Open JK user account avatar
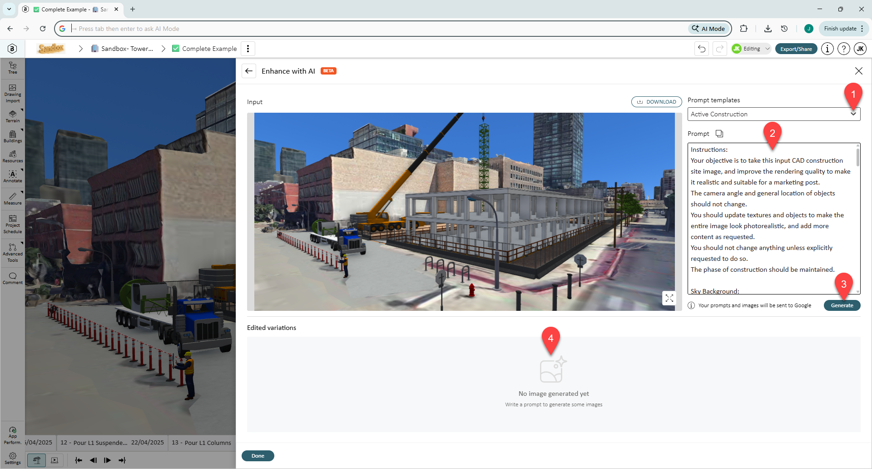The image size is (872, 469). click(x=860, y=49)
